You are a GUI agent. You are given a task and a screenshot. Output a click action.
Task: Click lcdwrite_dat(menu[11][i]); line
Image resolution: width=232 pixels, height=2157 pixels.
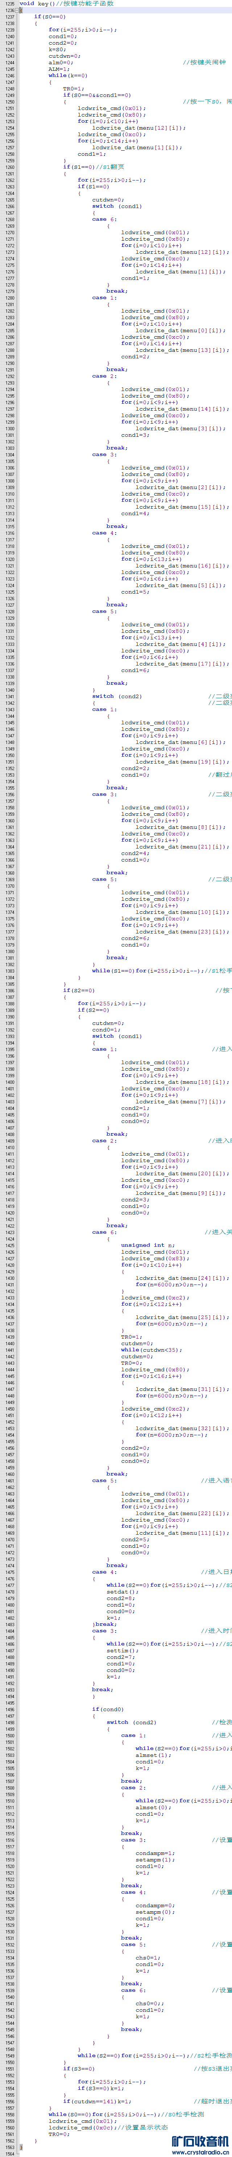(x=182, y=1533)
